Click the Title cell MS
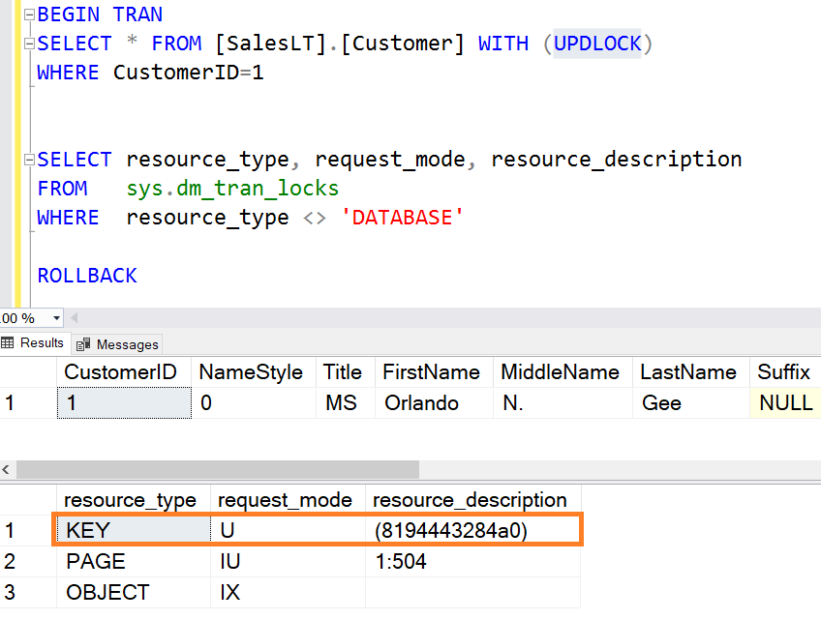The image size is (821, 620). 346,403
